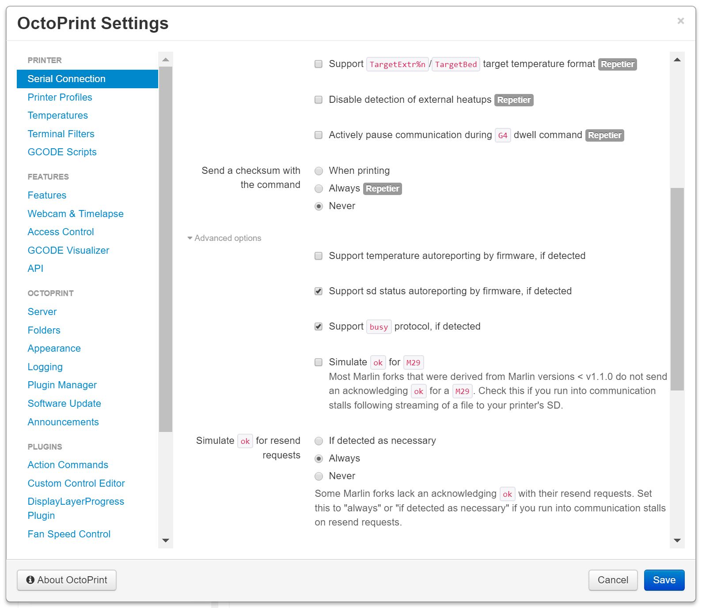
Task: Open Logging settings
Action: click(x=45, y=367)
